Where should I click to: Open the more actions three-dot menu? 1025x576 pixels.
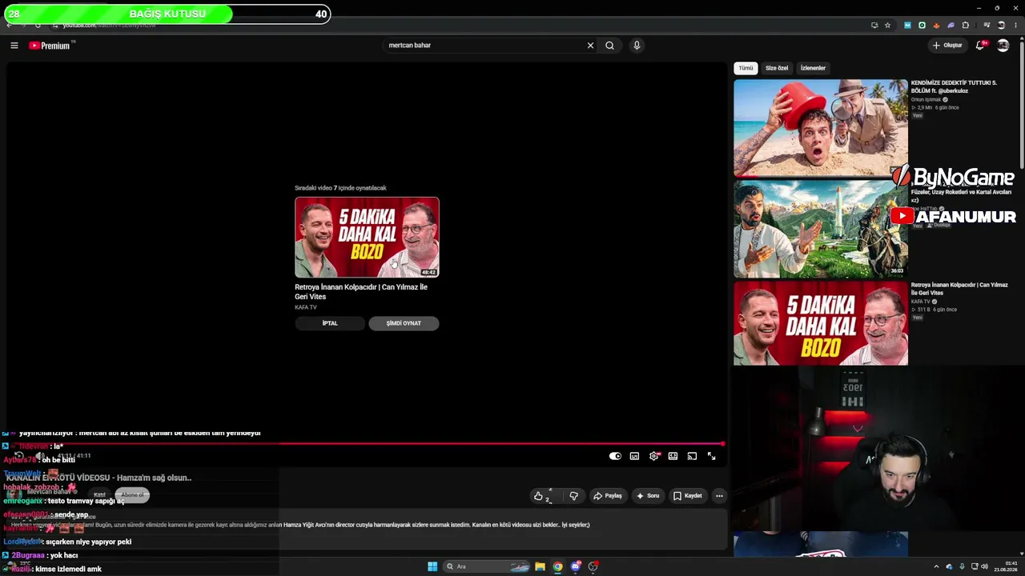point(719,496)
